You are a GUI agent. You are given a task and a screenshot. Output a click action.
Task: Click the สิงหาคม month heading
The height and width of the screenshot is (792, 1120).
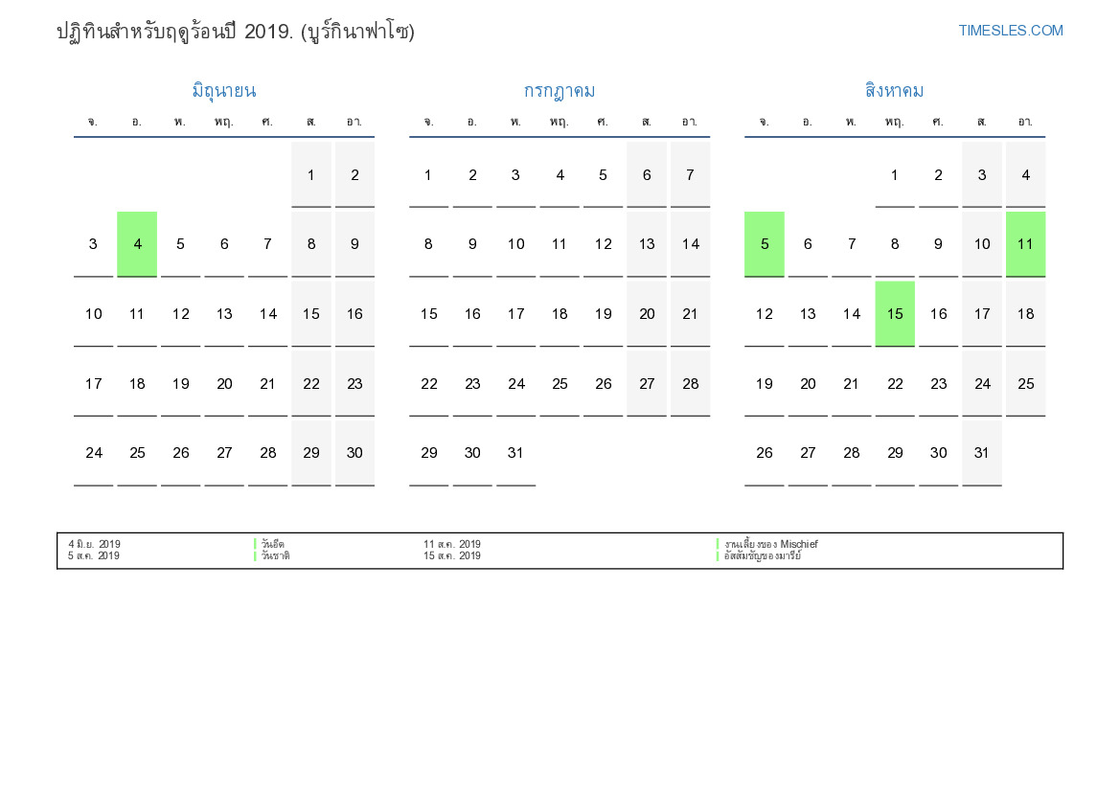[894, 91]
